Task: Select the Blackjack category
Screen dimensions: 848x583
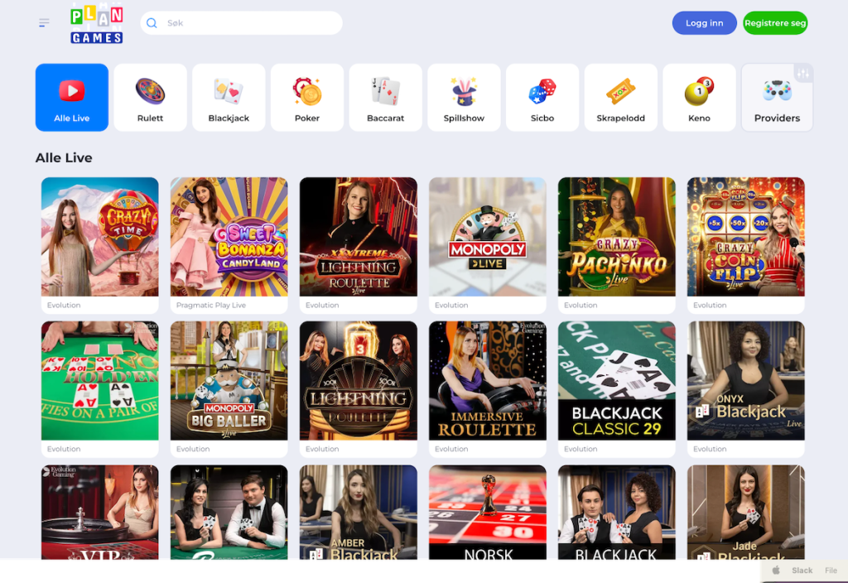Action: (229, 98)
